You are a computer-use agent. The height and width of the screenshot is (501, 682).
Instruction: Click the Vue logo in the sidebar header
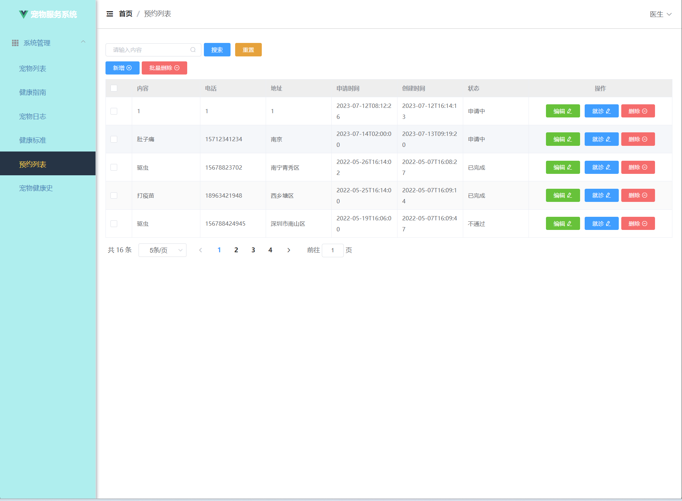(23, 14)
